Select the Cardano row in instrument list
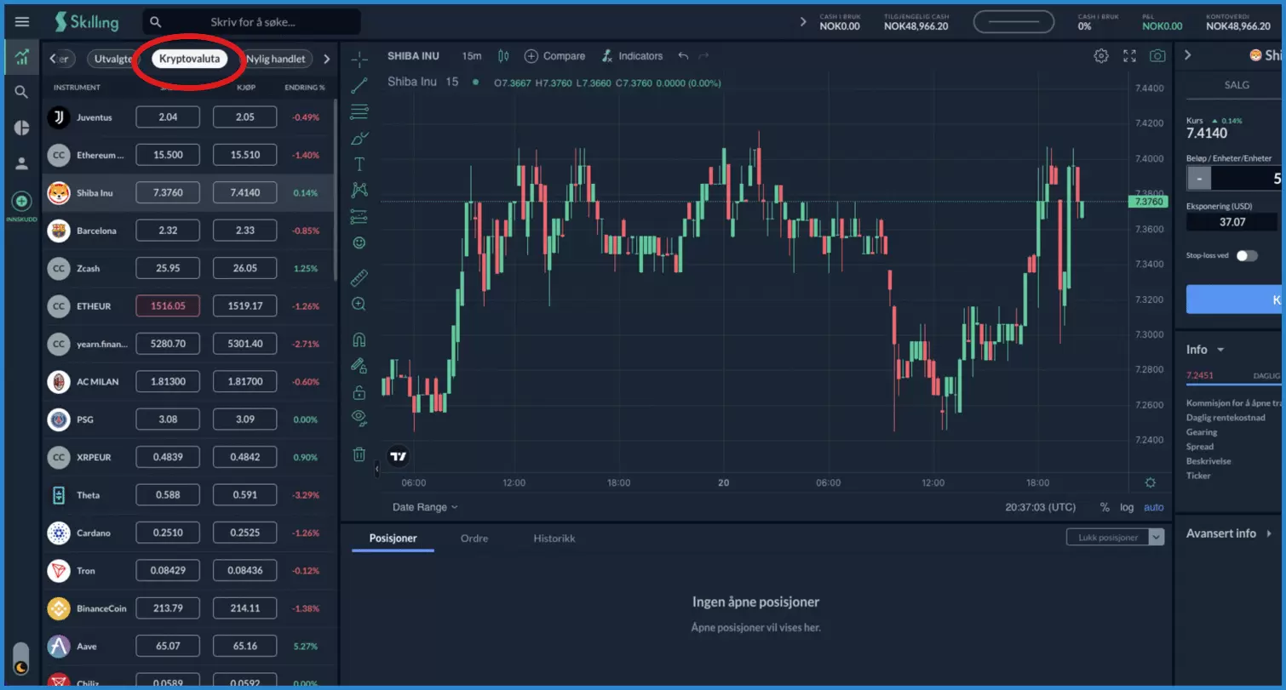1286x690 pixels. (x=190, y=533)
